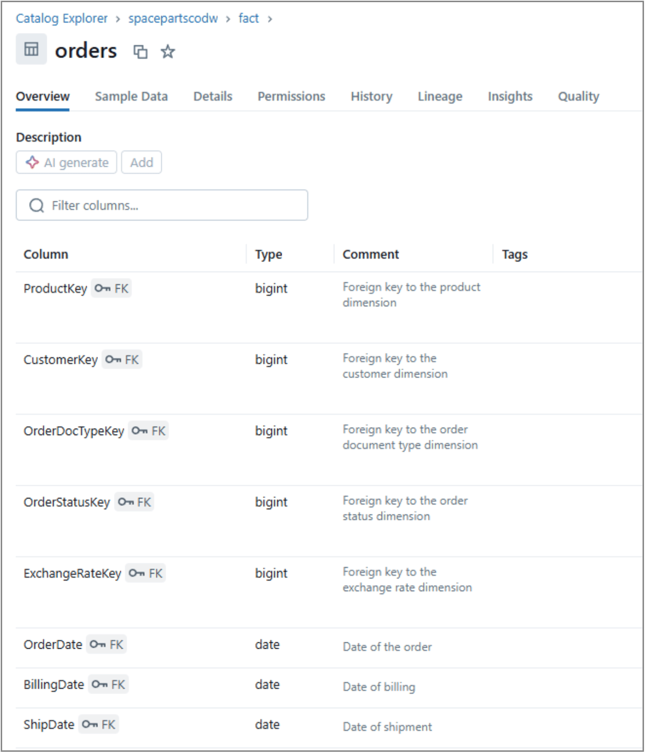Click the FK key badge on ProductKey
Viewport: 645px width, 752px height.
111,288
